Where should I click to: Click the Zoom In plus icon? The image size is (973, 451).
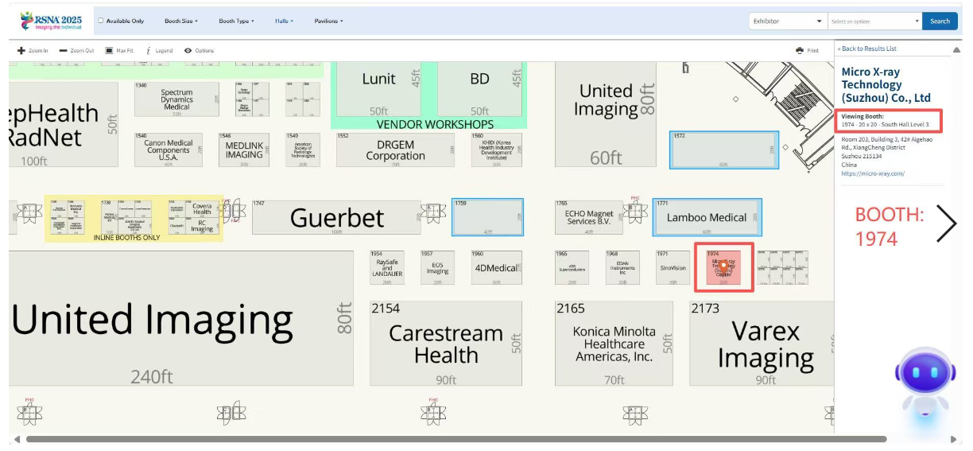tap(21, 51)
